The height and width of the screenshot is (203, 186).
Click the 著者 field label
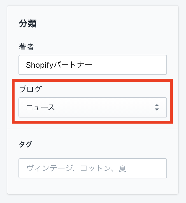[26, 47]
